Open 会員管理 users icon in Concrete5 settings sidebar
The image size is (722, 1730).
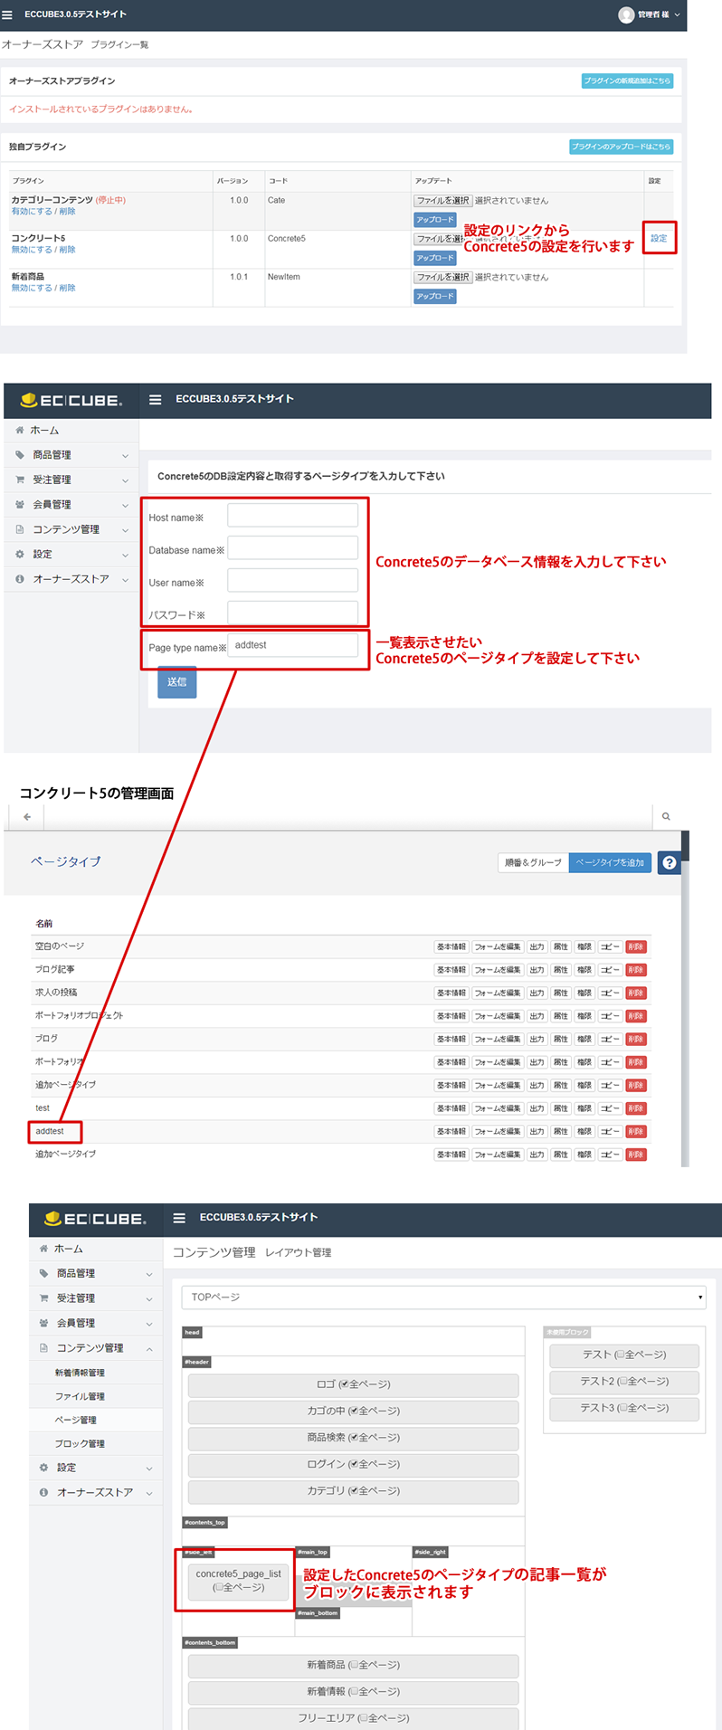pos(20,505)
